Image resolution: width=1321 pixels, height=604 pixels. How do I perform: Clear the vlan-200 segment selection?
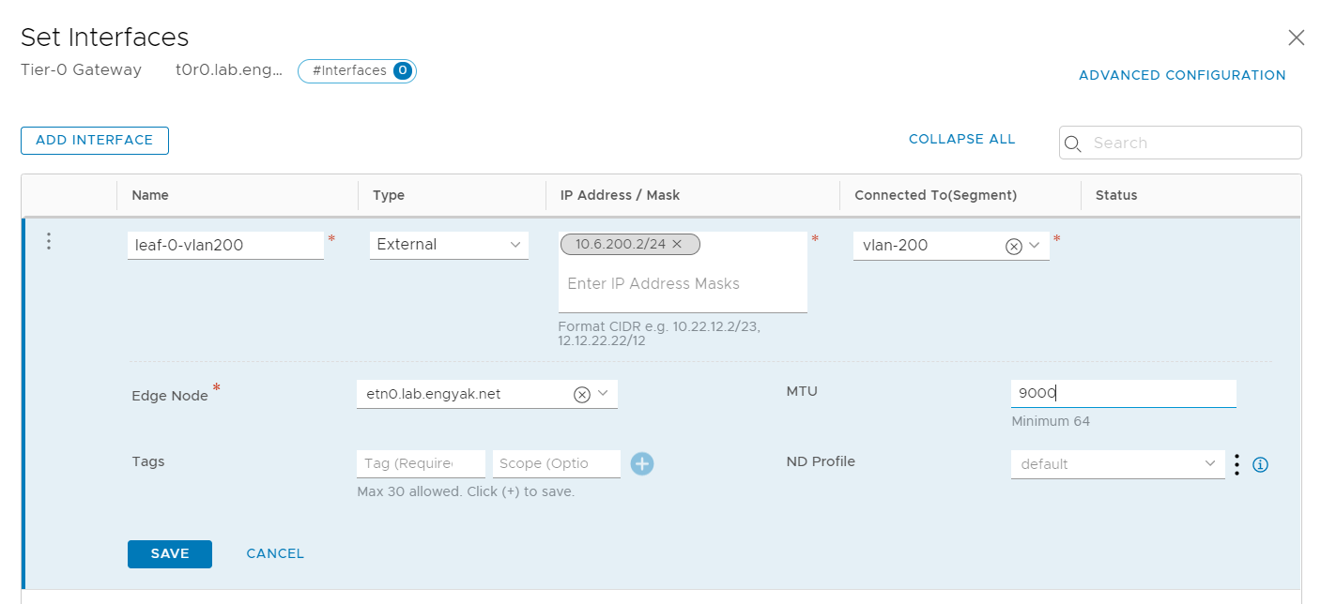[x=1013, y=246]
